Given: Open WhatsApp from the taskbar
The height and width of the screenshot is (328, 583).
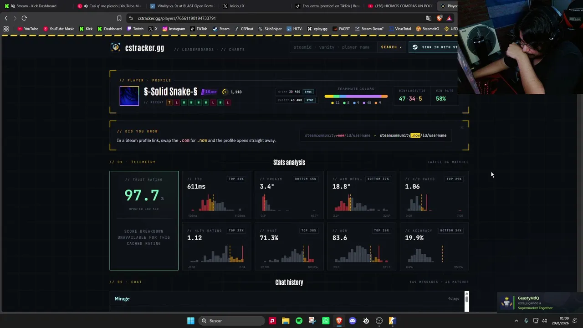Looking at the screenshot, I should 326,321.
